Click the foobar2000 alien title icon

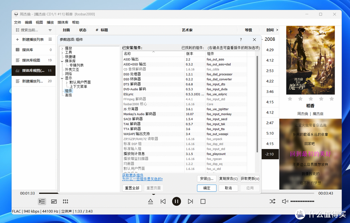16,14
